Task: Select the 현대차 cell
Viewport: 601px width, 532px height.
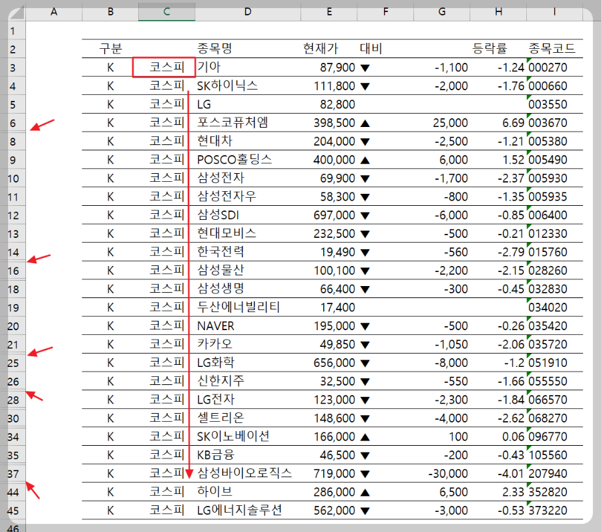Action: pyautogui.click(x=248, y=141)
